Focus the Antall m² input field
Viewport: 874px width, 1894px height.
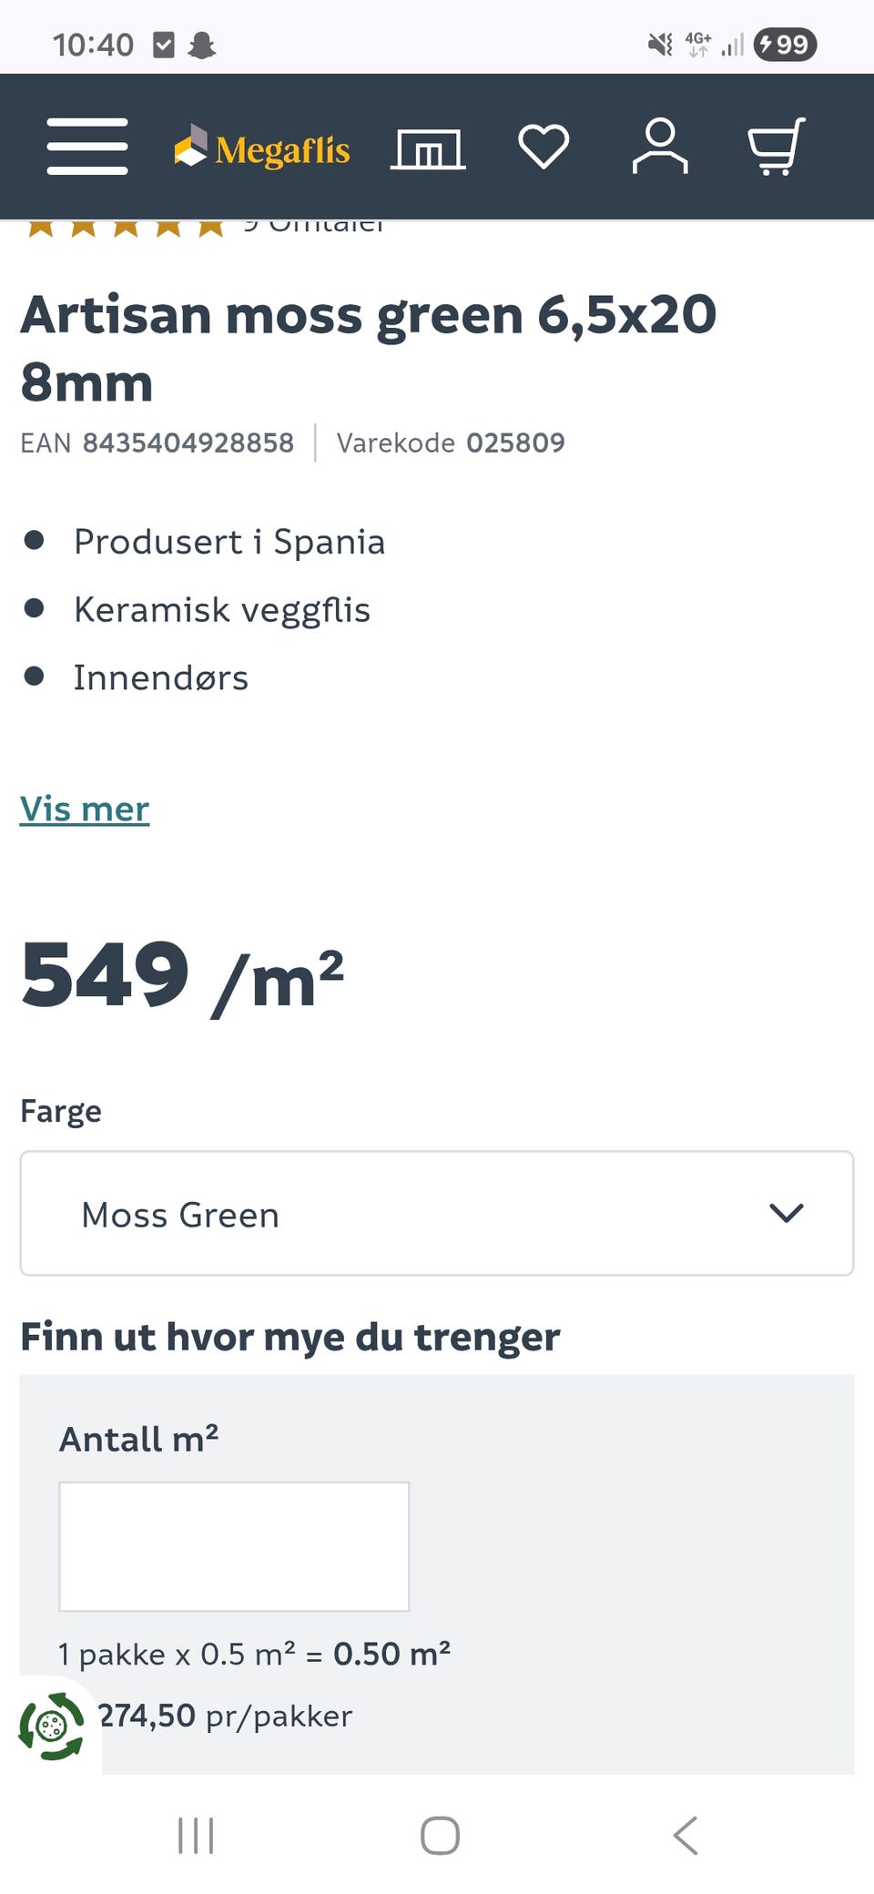pyautogui.click(x=234, y=1546)
